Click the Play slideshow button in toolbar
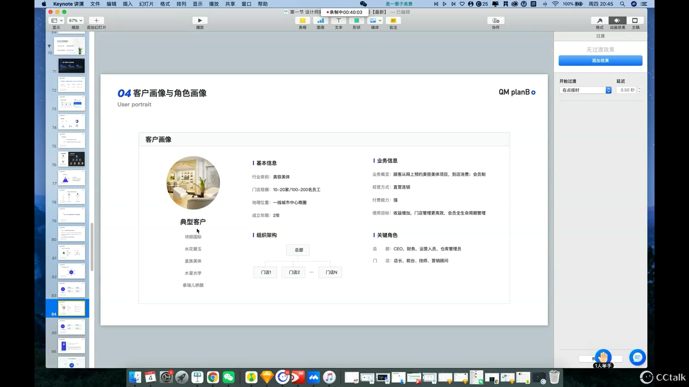This screenshot has height=387, width=689. pyautogui.click(x=199, y=21)
